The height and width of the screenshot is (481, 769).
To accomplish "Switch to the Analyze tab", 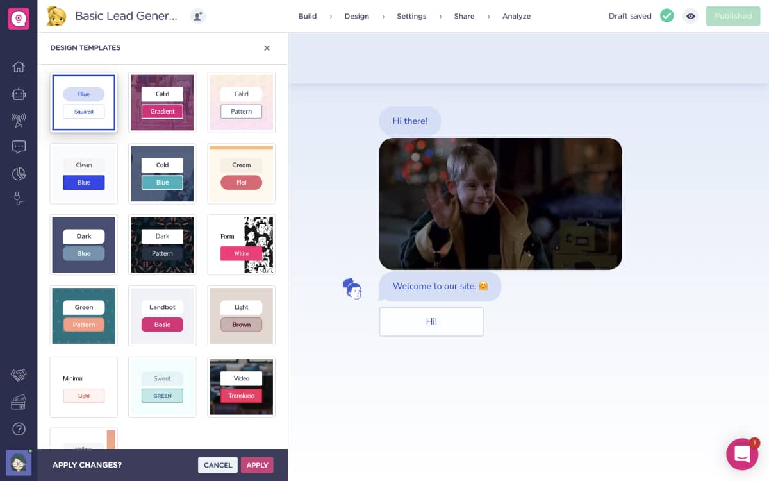I will pyautogui.click(x=517, y=16).
